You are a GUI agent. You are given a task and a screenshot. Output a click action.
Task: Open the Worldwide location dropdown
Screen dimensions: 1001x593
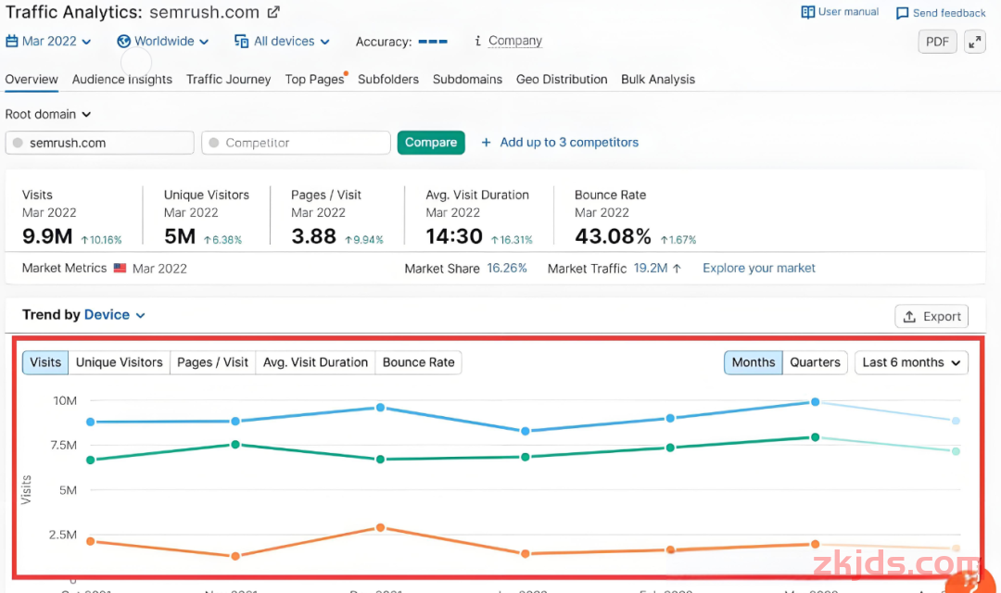(x=163, y=42)
